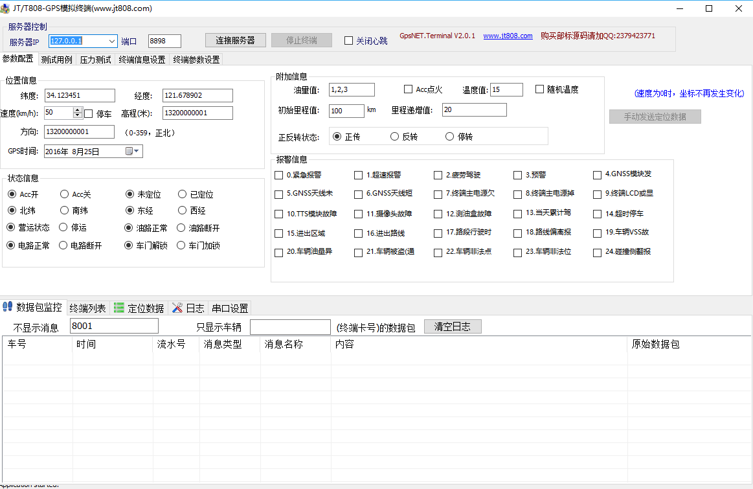
Task: Click the 流水号 column header
Action: pos(176,345)
